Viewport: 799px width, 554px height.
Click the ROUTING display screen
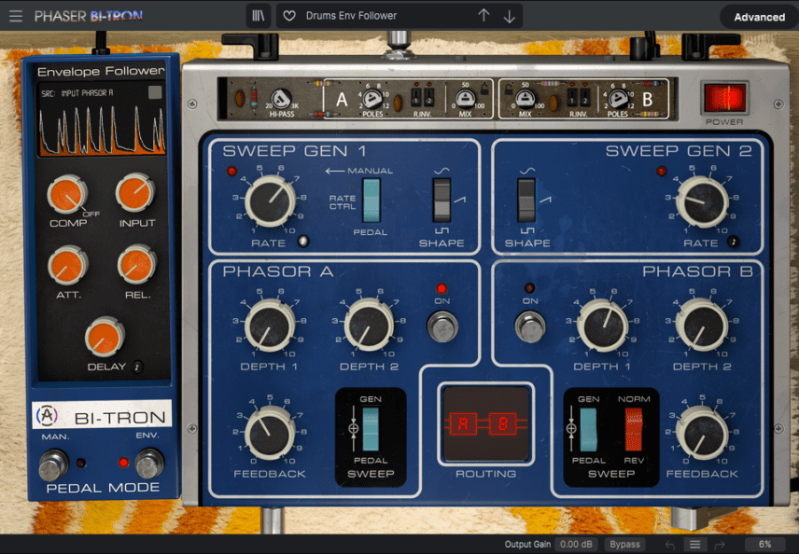[x=486, y=423]
